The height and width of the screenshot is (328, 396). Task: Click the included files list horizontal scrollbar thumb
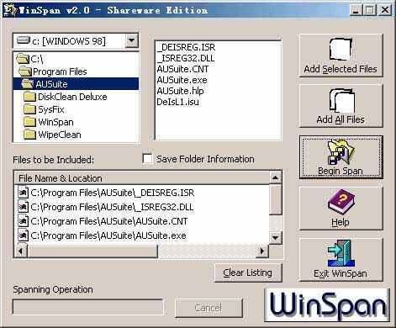[92, 251]
